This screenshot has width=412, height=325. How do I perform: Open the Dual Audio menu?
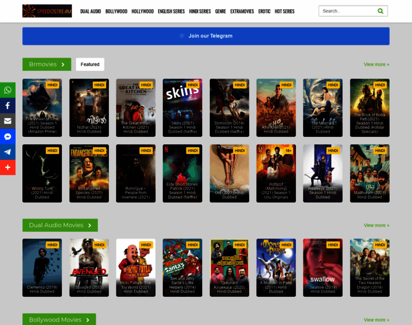(91, 11)
